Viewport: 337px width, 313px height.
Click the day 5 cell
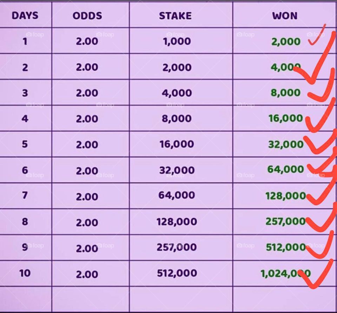click(25, 144)
